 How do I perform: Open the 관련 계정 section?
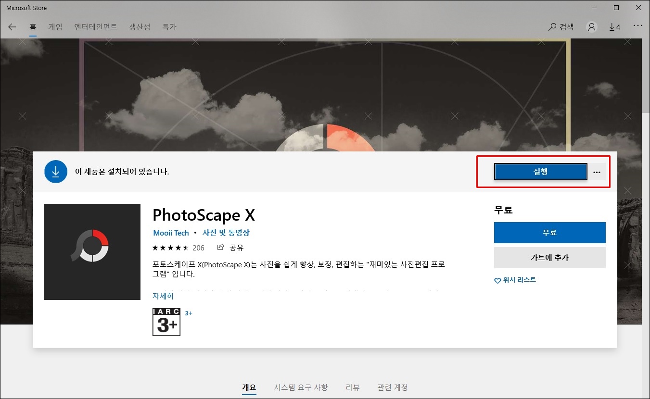(393, 387)
